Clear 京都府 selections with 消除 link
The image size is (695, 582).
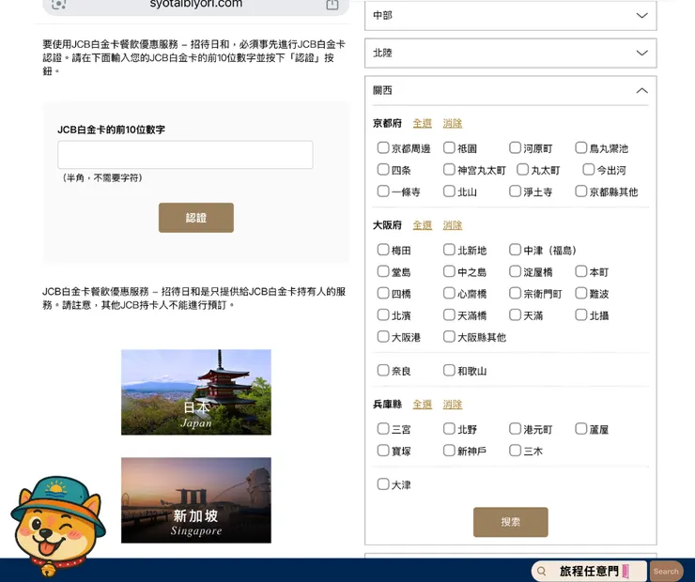click(453, 123)
